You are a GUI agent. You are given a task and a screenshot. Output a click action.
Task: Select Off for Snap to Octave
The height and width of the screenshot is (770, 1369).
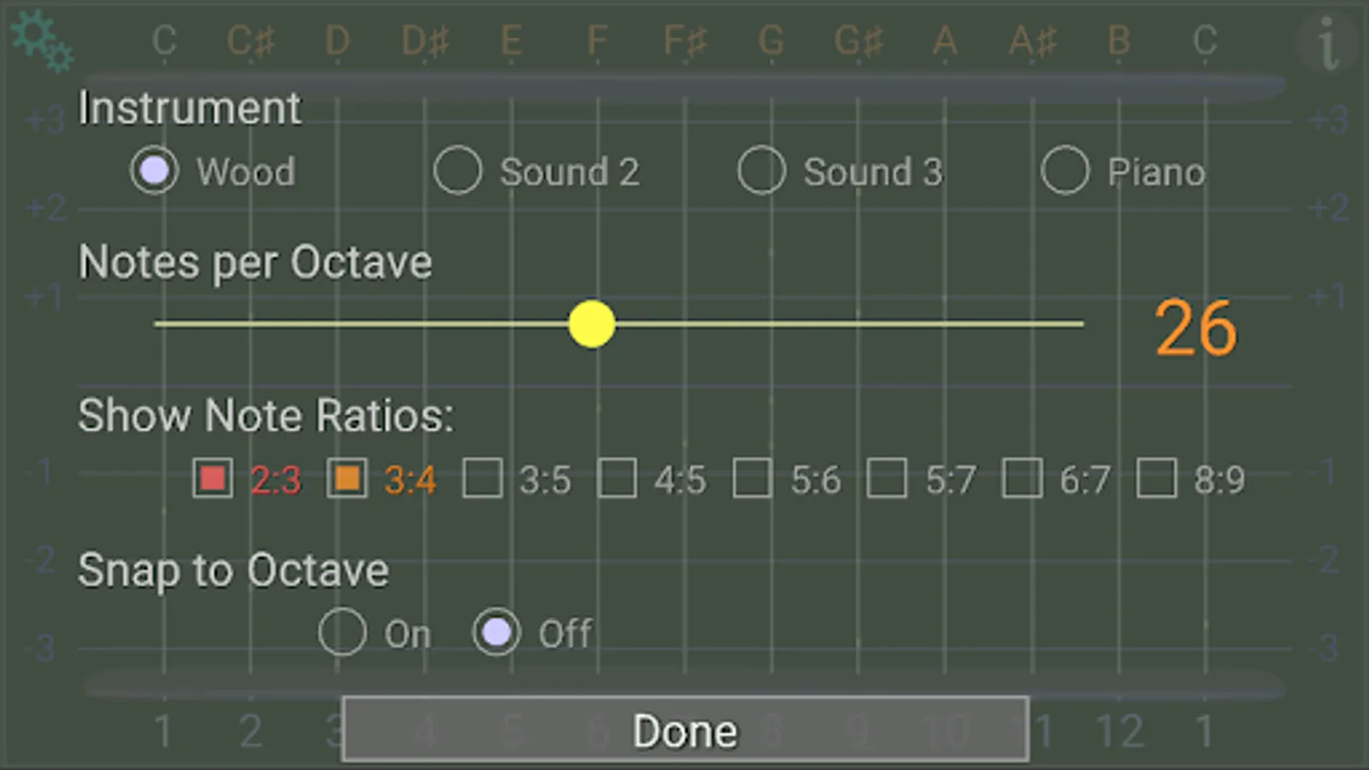tap(496, 632)
